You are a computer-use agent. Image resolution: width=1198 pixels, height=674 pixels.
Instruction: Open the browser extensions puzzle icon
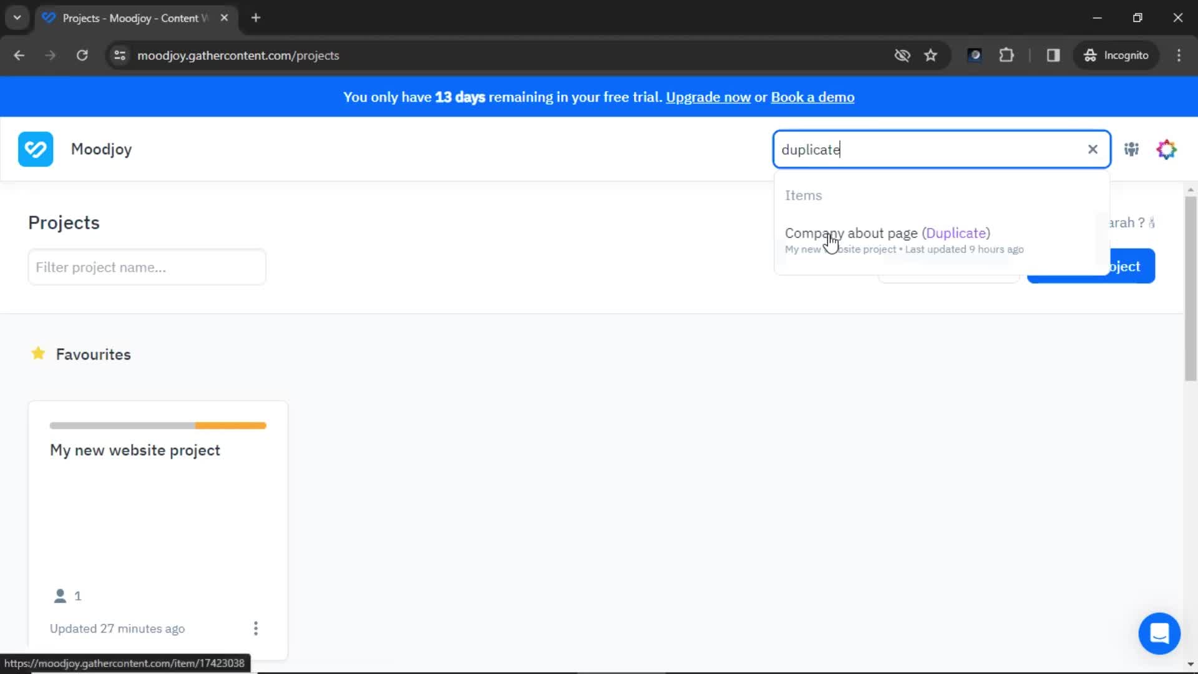(x=1006, y=56)
